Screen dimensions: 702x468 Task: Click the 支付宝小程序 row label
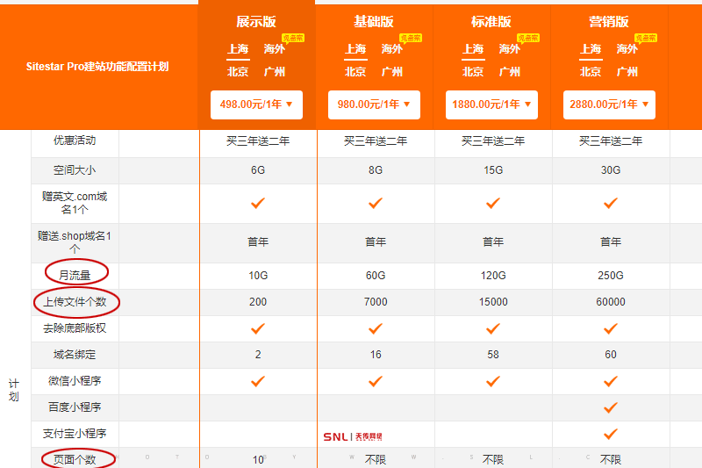pos(75,434)
